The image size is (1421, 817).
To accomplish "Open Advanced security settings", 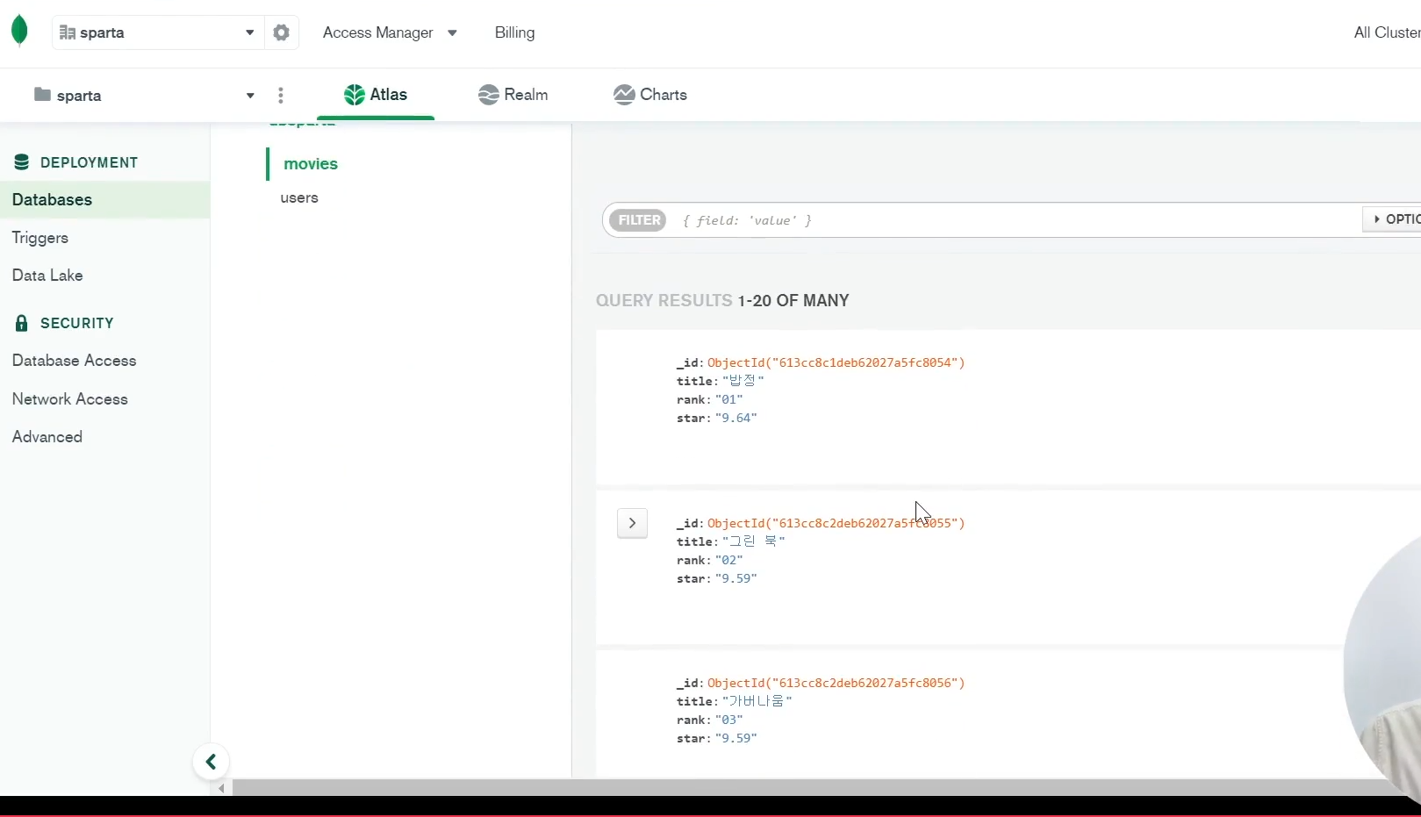I will [47, 437].
